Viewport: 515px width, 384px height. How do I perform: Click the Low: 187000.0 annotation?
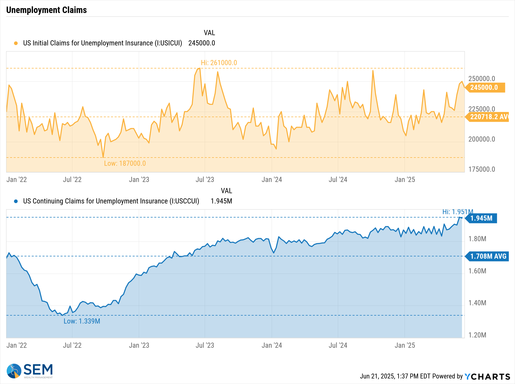click(125, 163)
